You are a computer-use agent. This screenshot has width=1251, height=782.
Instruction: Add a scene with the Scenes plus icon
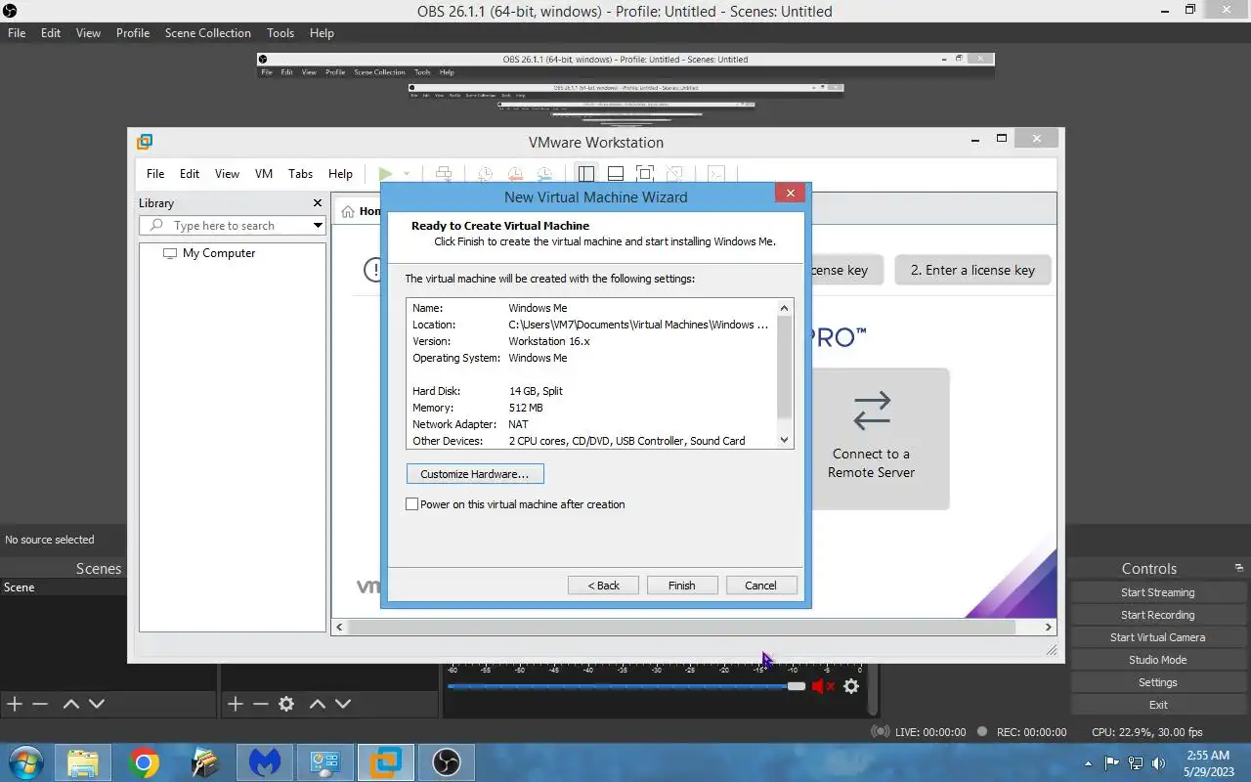click(15, 704)
